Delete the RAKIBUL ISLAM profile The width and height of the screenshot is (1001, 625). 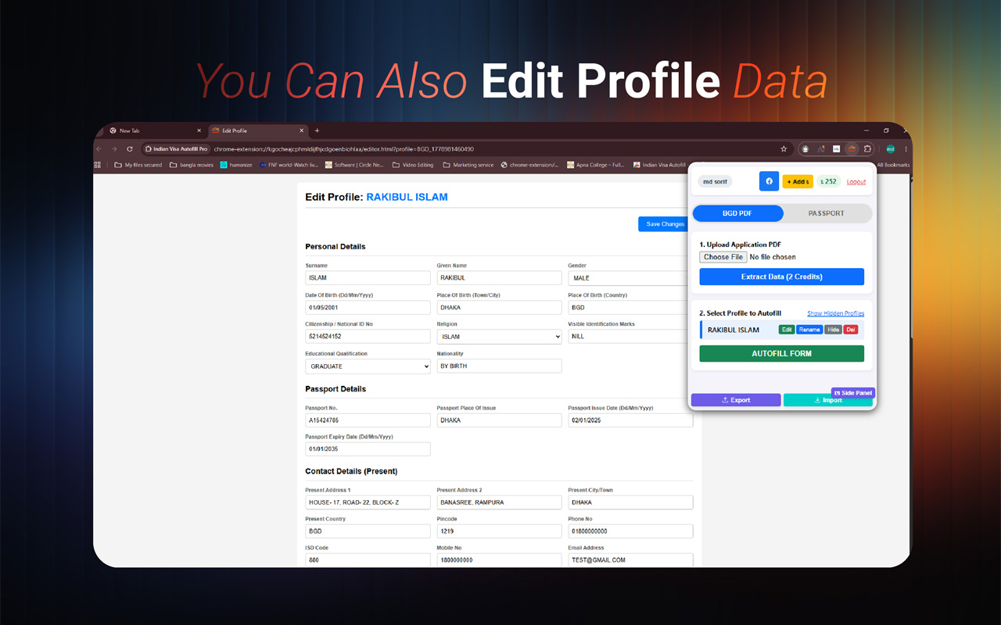point(851,330)
